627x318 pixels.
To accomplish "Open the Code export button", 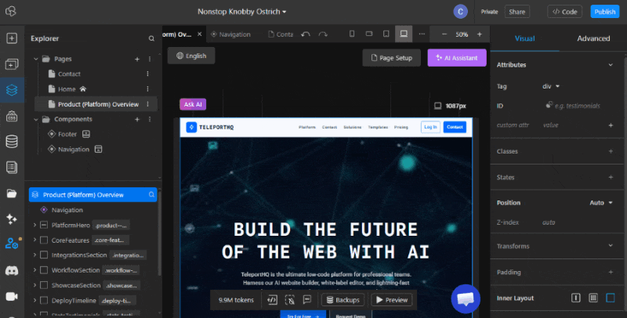I will coord(564,12).
